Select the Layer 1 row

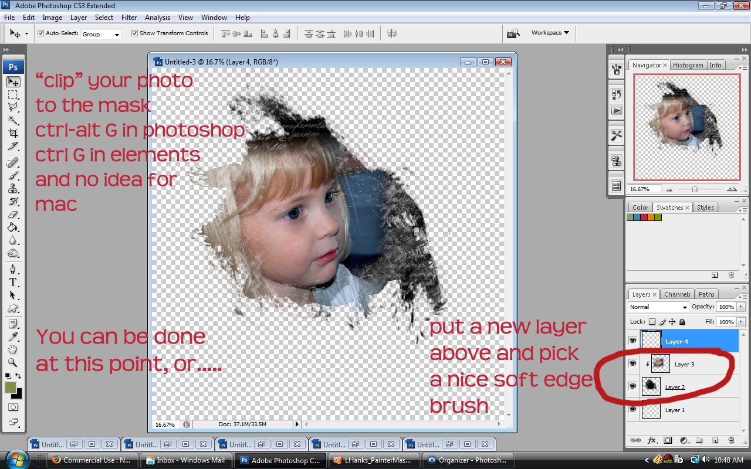point(683,410)
